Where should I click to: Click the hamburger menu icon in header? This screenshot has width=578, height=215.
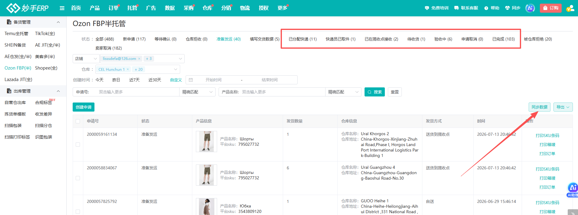tap(62, 8)
